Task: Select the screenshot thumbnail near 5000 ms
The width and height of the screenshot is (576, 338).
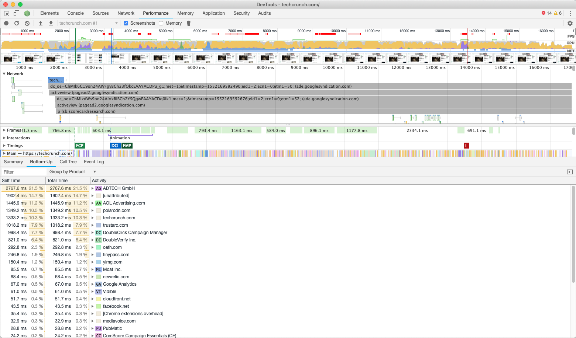Action: click(161, 58)
